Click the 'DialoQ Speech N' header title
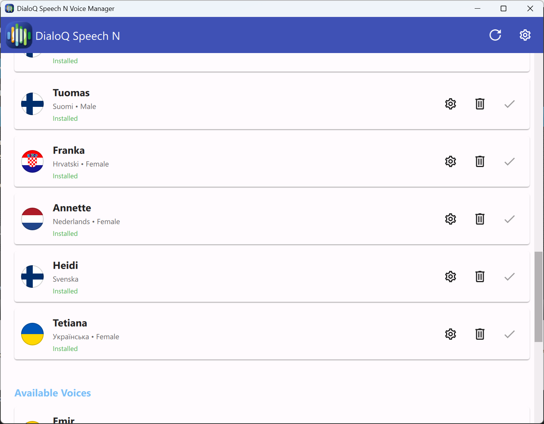 [78, 36]
